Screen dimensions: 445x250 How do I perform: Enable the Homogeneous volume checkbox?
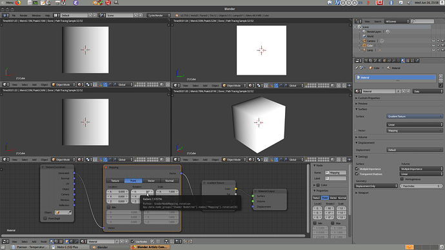click(402, 179)
